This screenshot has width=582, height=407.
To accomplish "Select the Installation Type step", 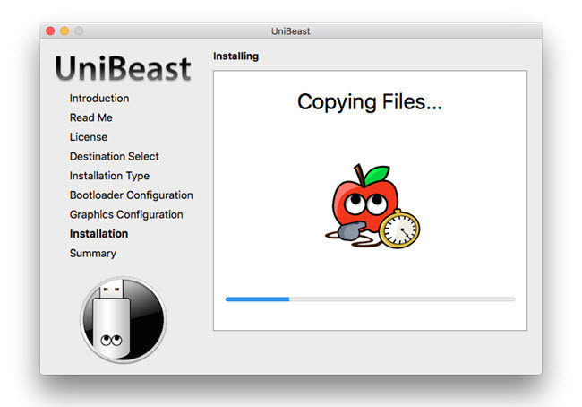I will point(109,176).
